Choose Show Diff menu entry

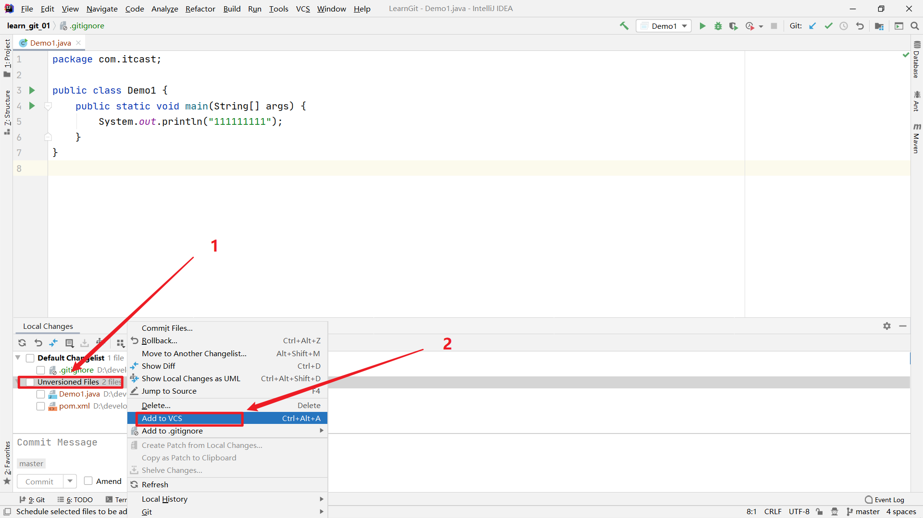(227, 366)
